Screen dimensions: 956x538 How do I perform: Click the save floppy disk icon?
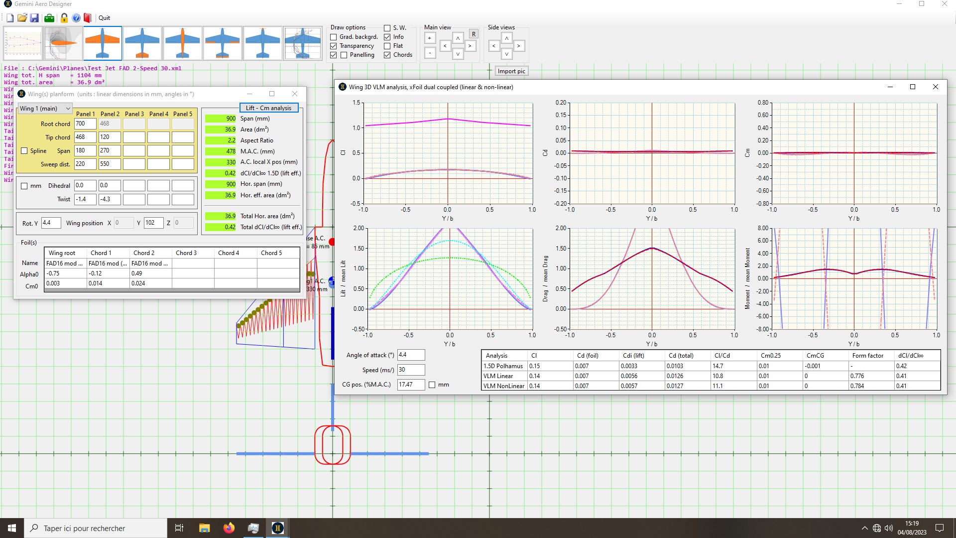tap(34, 18)
